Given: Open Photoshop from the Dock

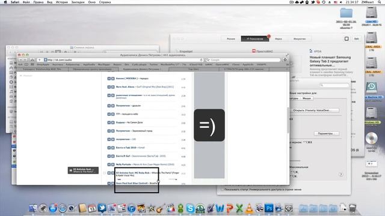Looking at the screenshot, I should point(269,208).
